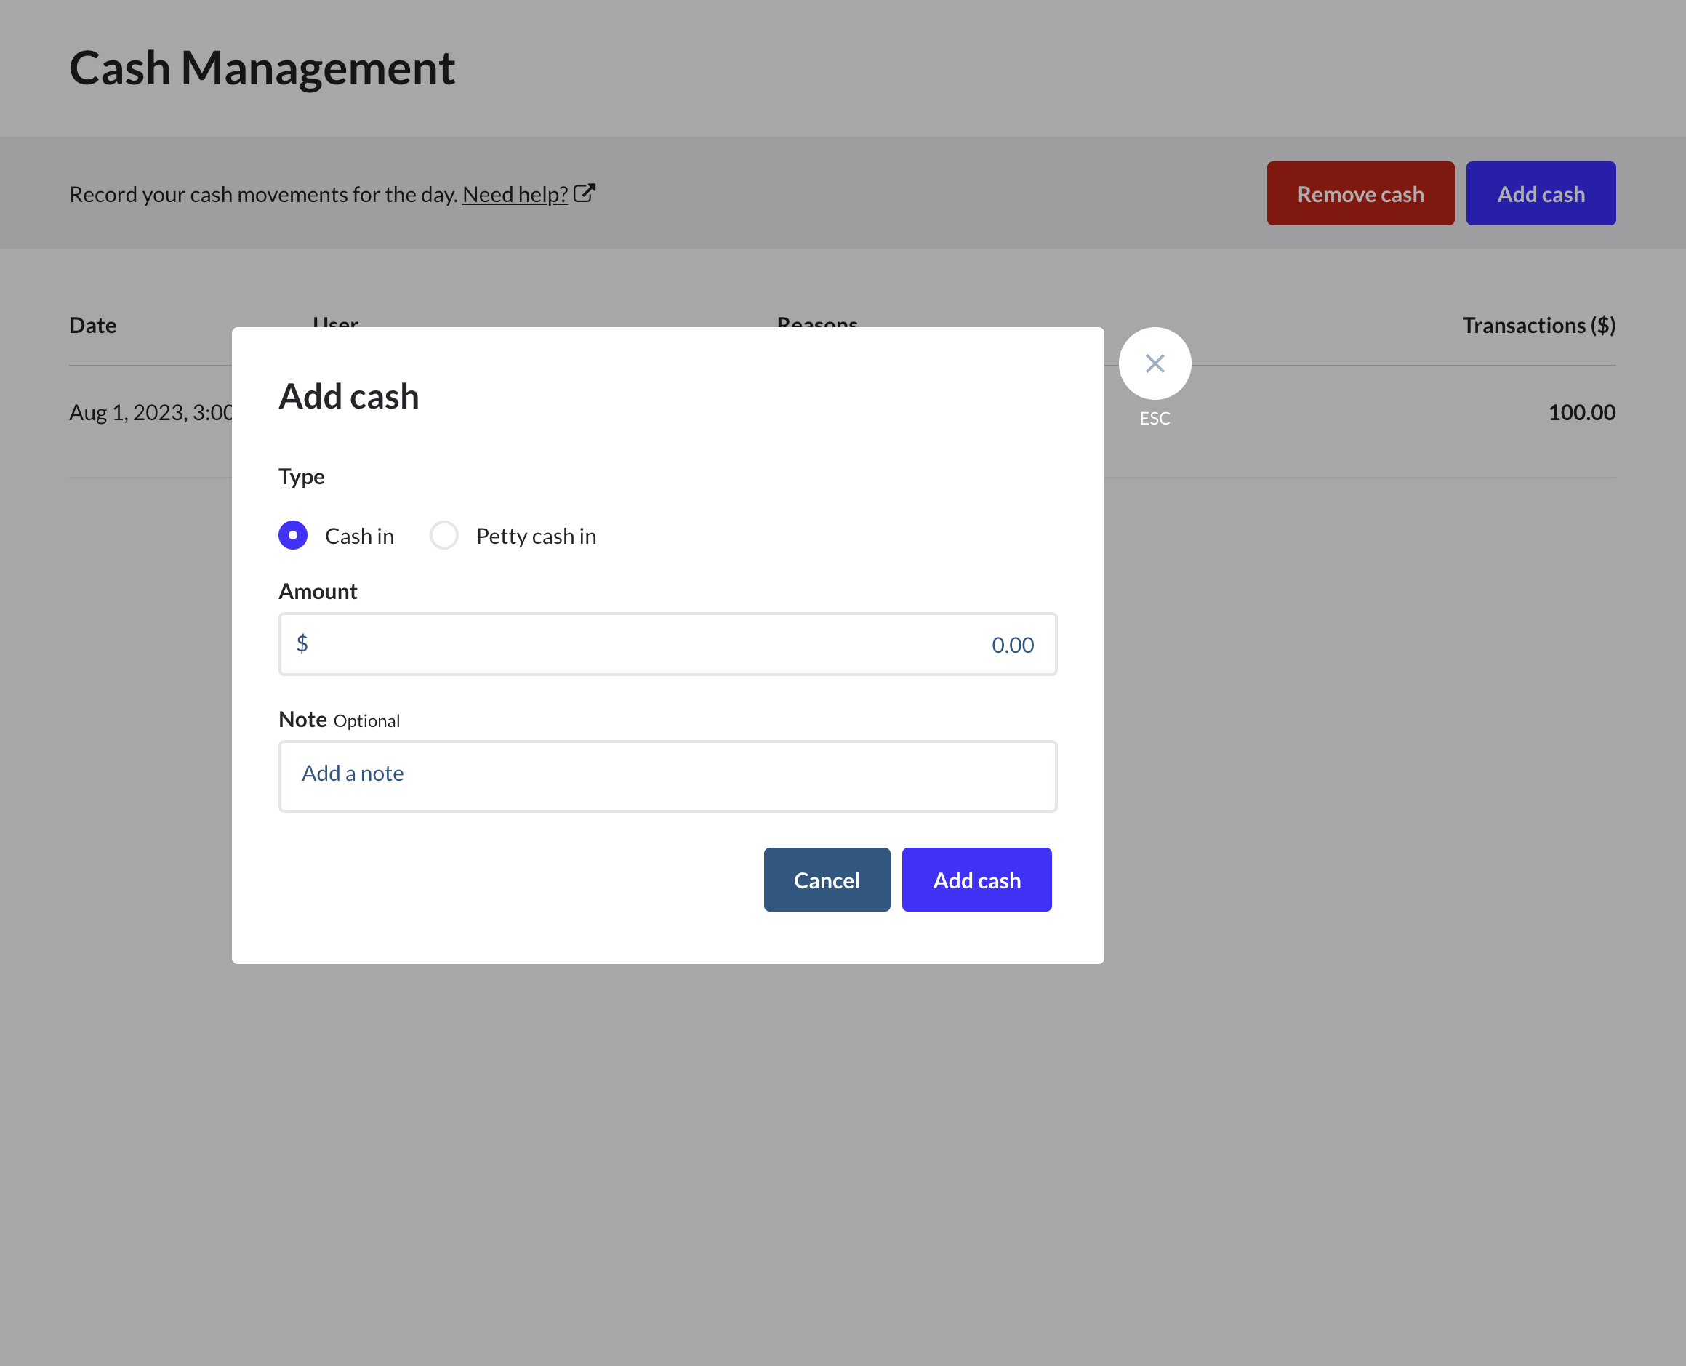Open the Need help? link
Viewport: 1686px width, 1366px height.
[x=515, y=194]
